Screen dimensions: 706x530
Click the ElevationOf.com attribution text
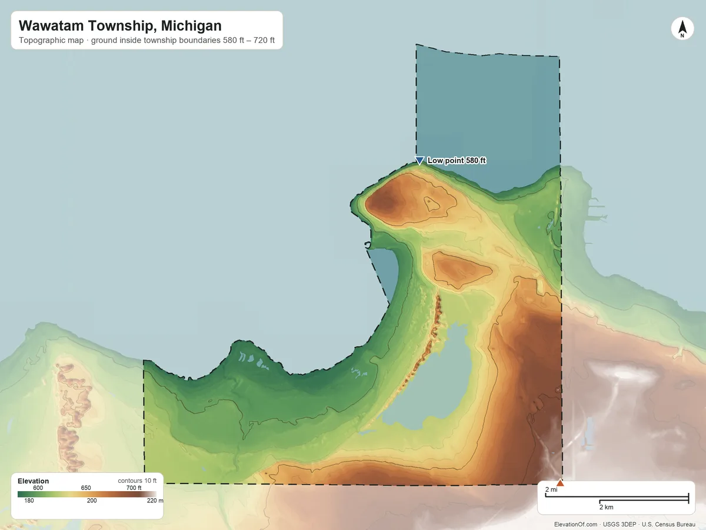tap(577, 524)
